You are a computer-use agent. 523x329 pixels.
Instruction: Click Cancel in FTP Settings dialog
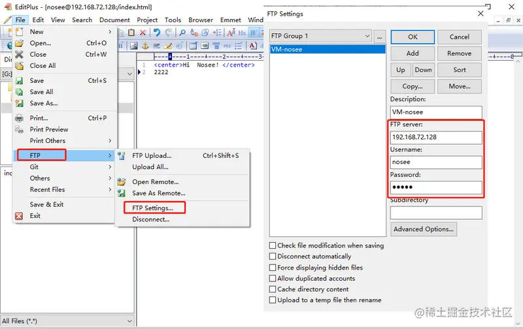tap(460, 37)
